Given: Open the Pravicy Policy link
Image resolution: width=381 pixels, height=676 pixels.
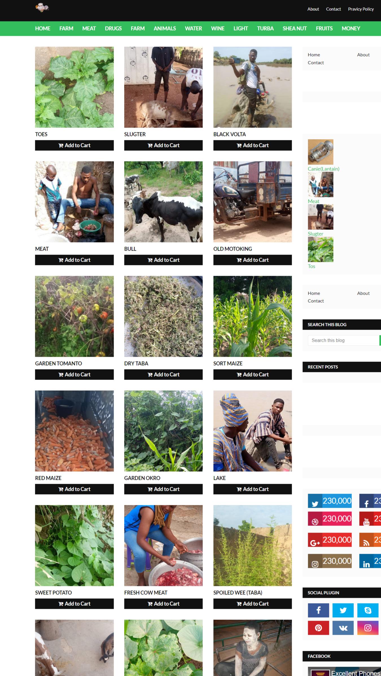Looking at the screenshot, I should point(361,9).
